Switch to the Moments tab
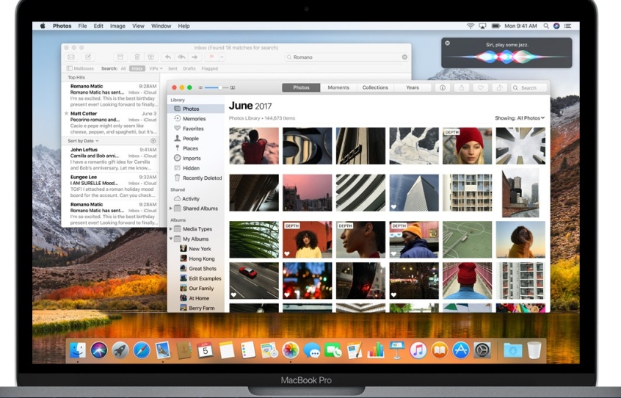The image size is (621, 398). click(338, 87)
